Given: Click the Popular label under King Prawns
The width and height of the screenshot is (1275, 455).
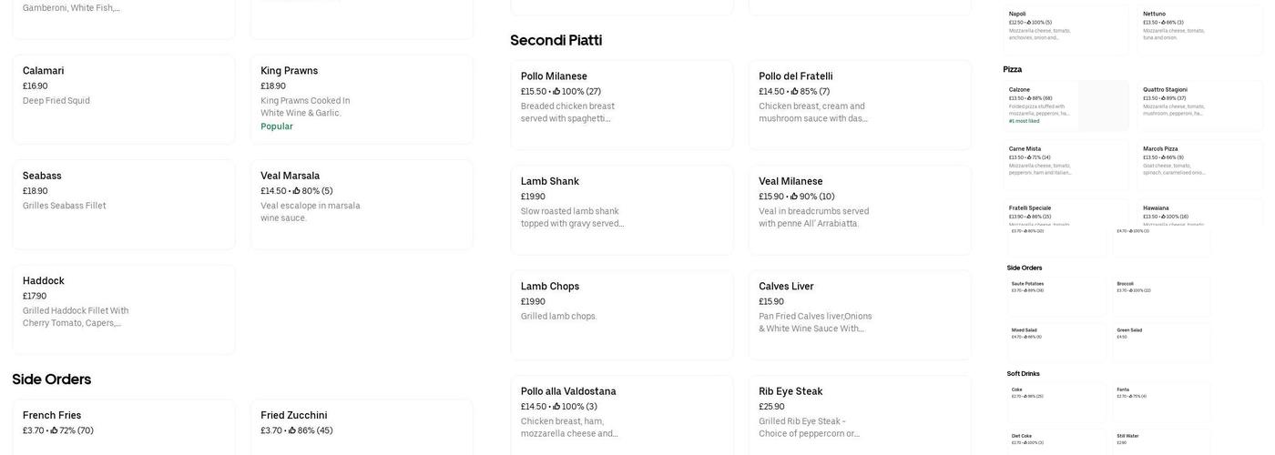Looking at the screenshot, I should (x=276, y=126).
